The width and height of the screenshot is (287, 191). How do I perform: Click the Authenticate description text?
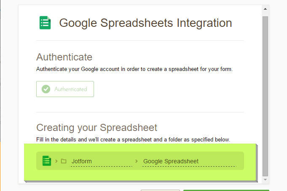[x=134, y=69]
